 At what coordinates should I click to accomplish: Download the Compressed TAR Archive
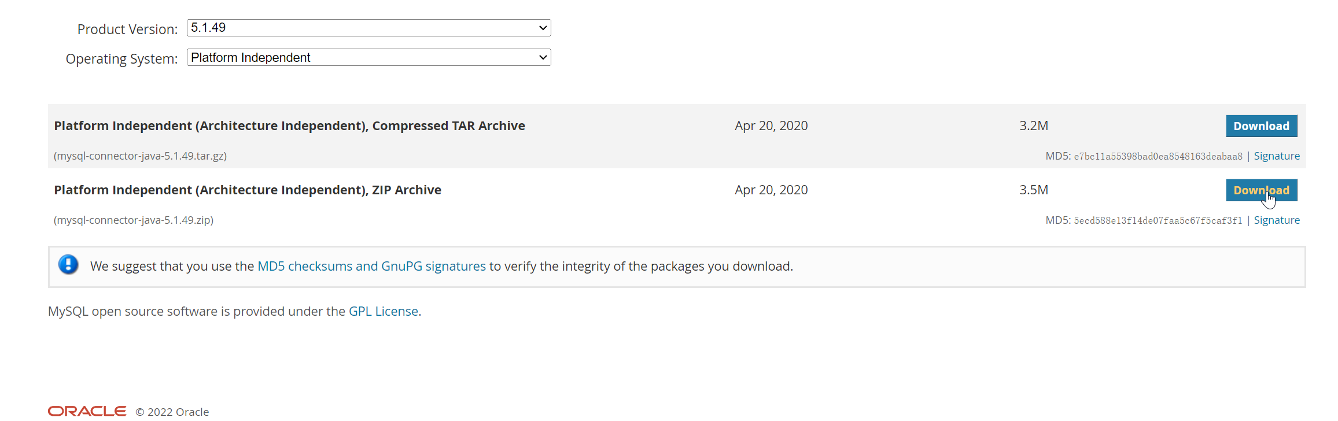[1261, 126]
